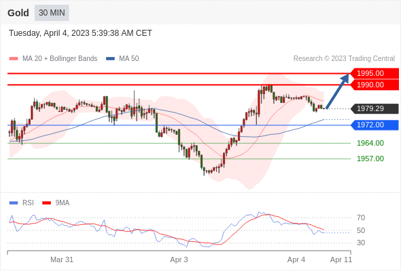Click the Research © 2023 Trading Central text
This screenshot has height=271, width=401.
point(344,59)
